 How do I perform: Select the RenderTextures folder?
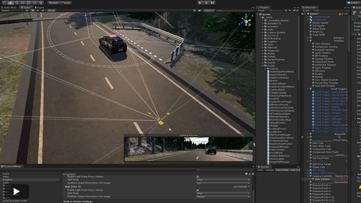click(275, 60)
